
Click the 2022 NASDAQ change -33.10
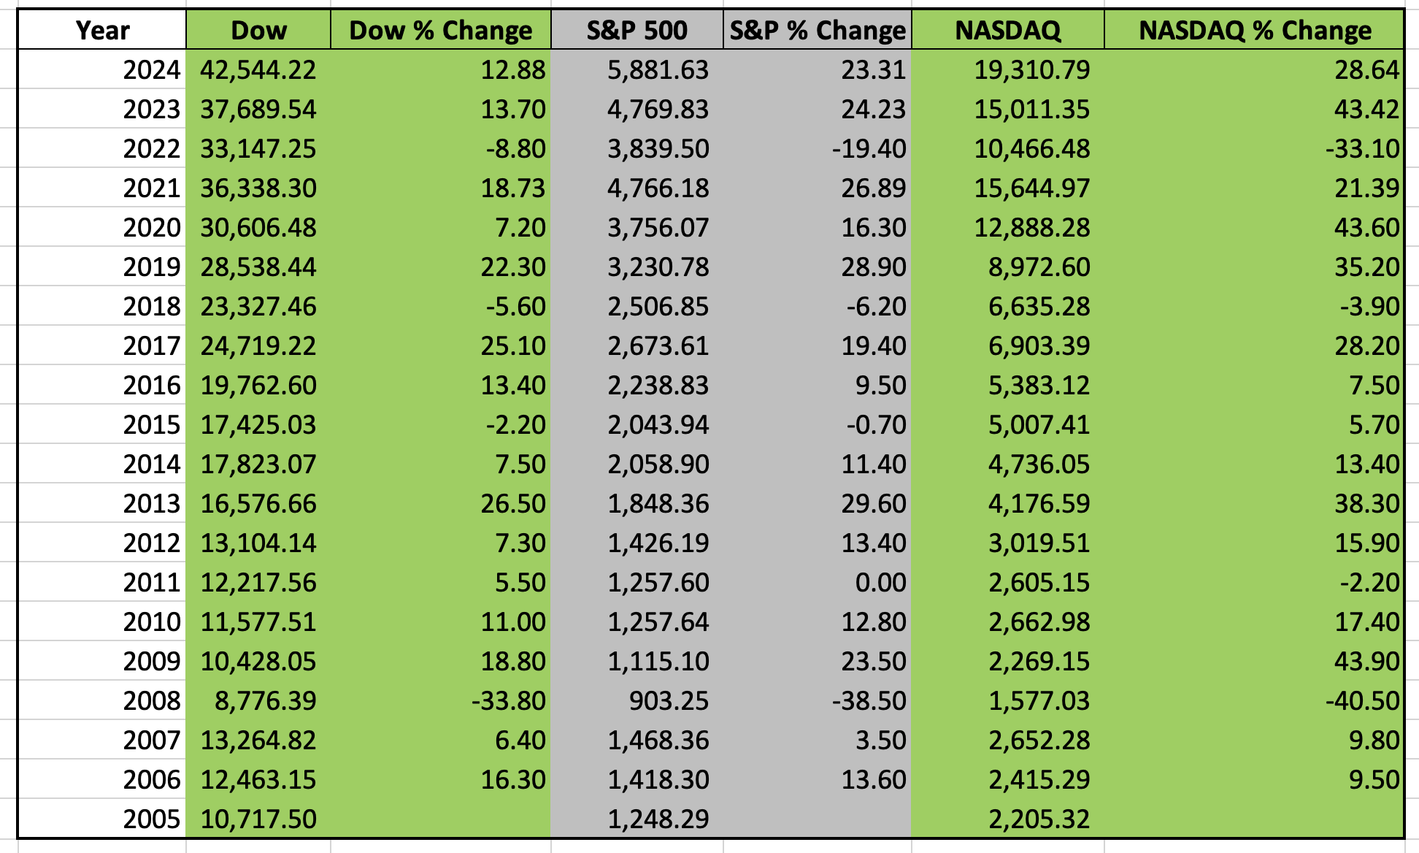1254,148
